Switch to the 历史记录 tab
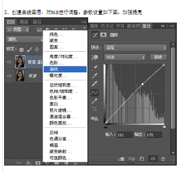The image size is (195, 173). coord(107,26)
